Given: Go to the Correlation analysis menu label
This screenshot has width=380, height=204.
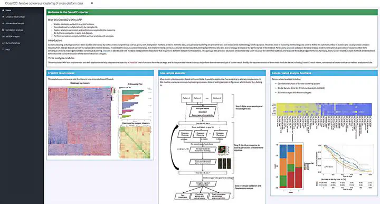Looking at the screenshot, I should click(x=14, y=30).
